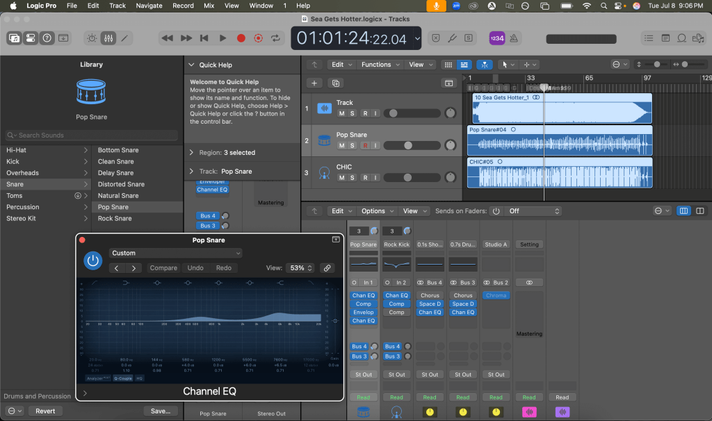Click the CHIC track microphone icon
The image size is (712, 421).
click(324, 173)
